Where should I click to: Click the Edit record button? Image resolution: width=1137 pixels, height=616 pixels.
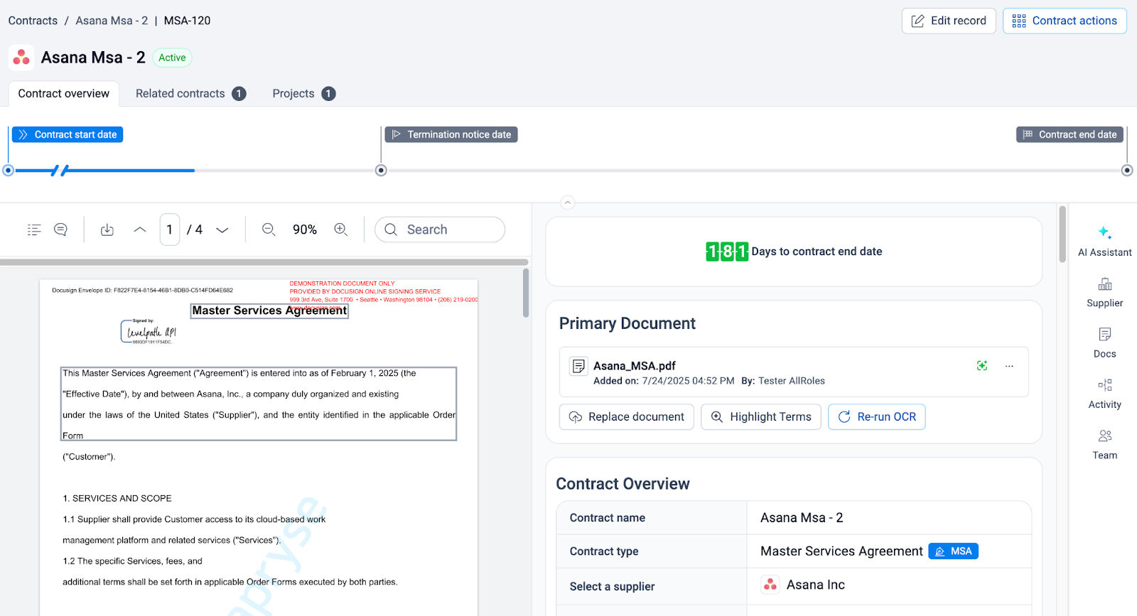(949, 21)
